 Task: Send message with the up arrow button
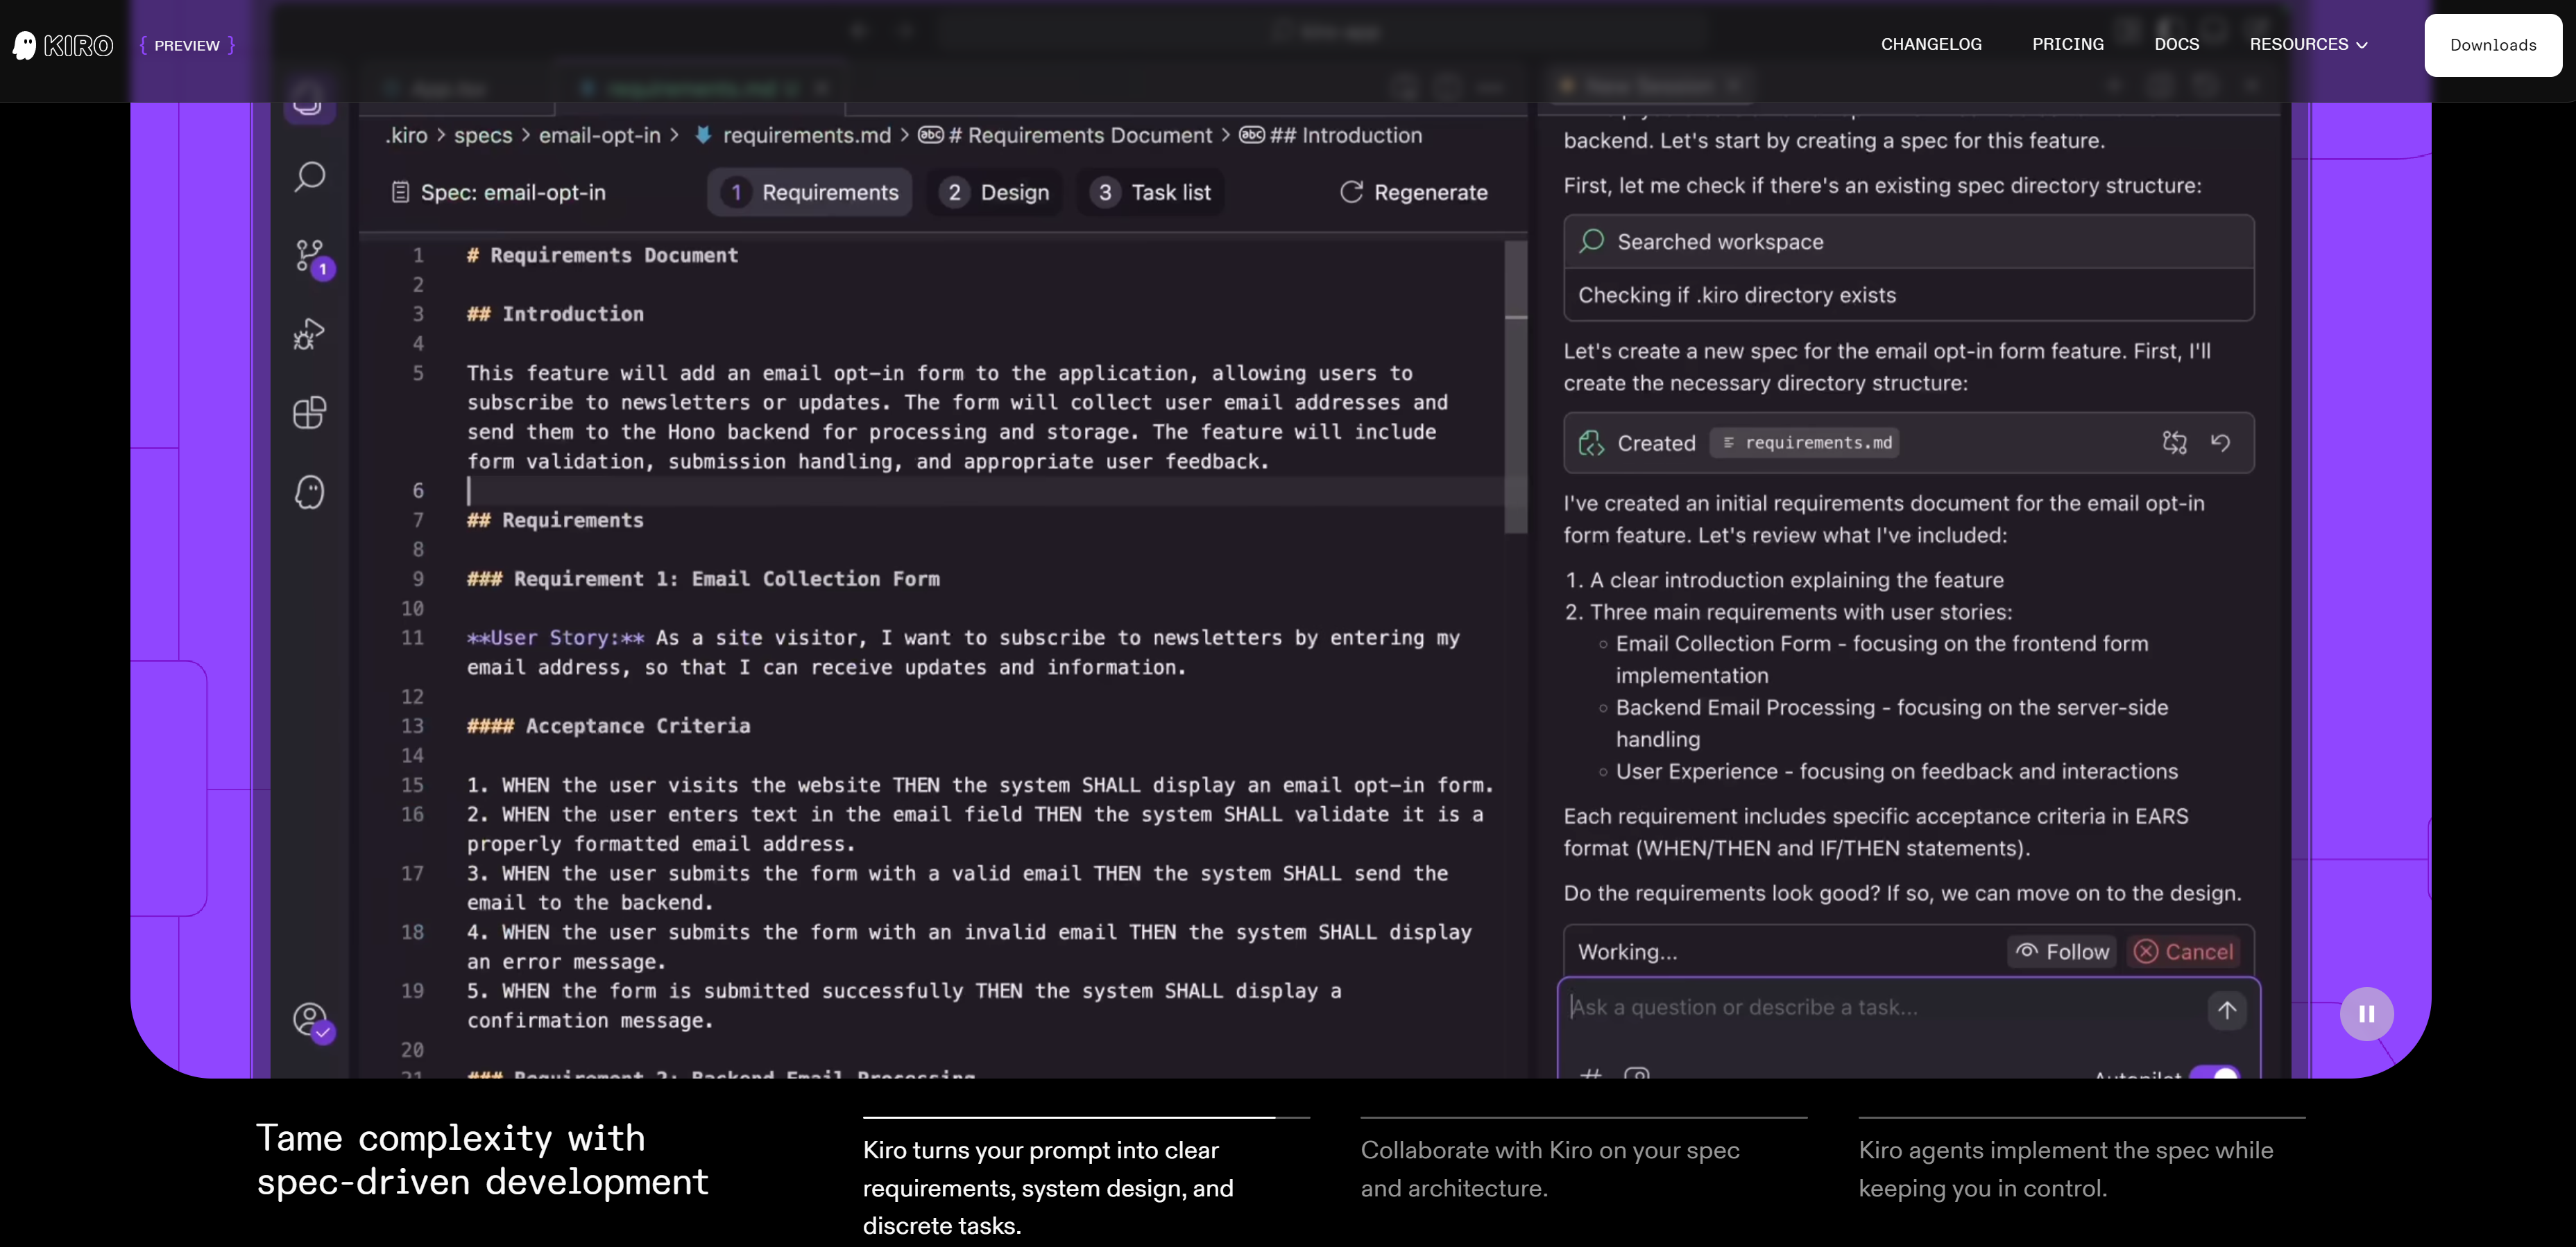(x=2226, y=1009)
